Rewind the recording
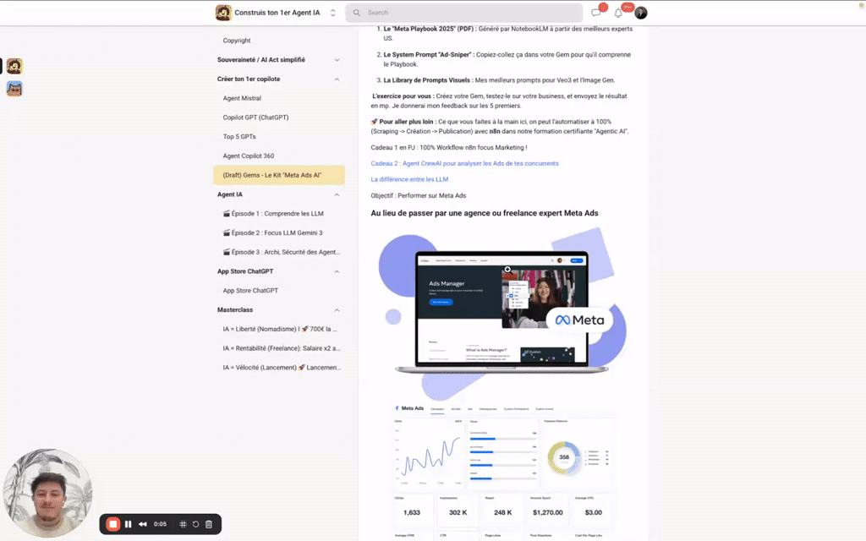 click(x=143, y=524)
